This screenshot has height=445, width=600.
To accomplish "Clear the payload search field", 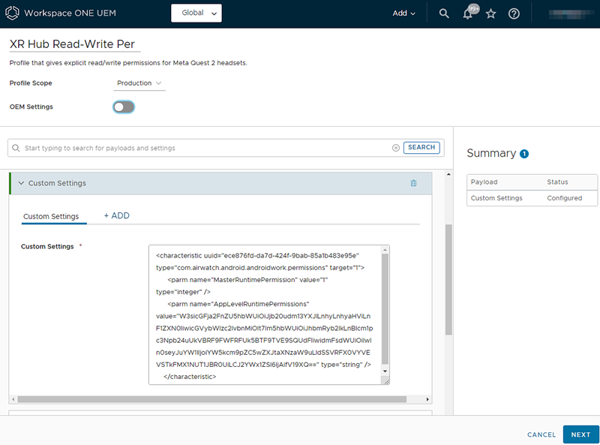I will point(396,148).
